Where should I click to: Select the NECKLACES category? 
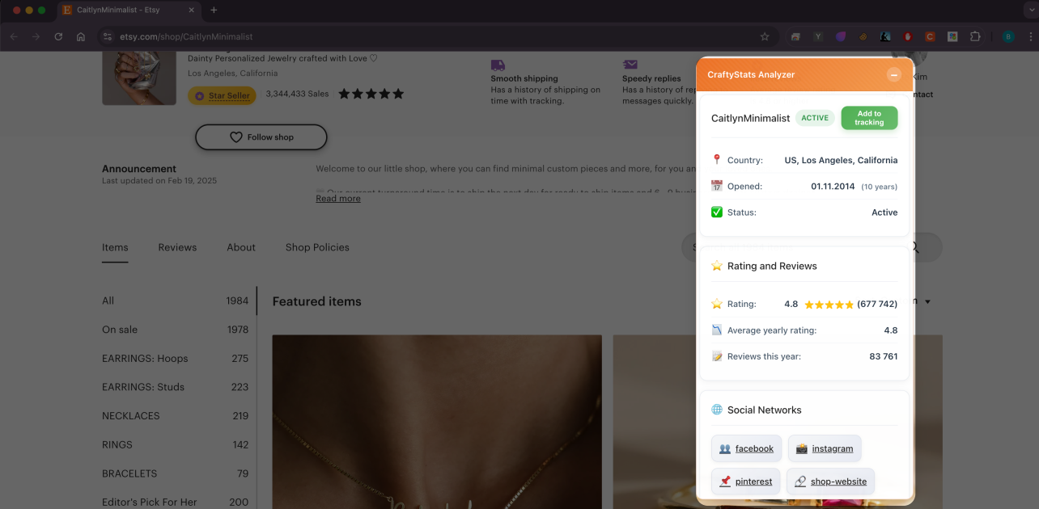176,416
